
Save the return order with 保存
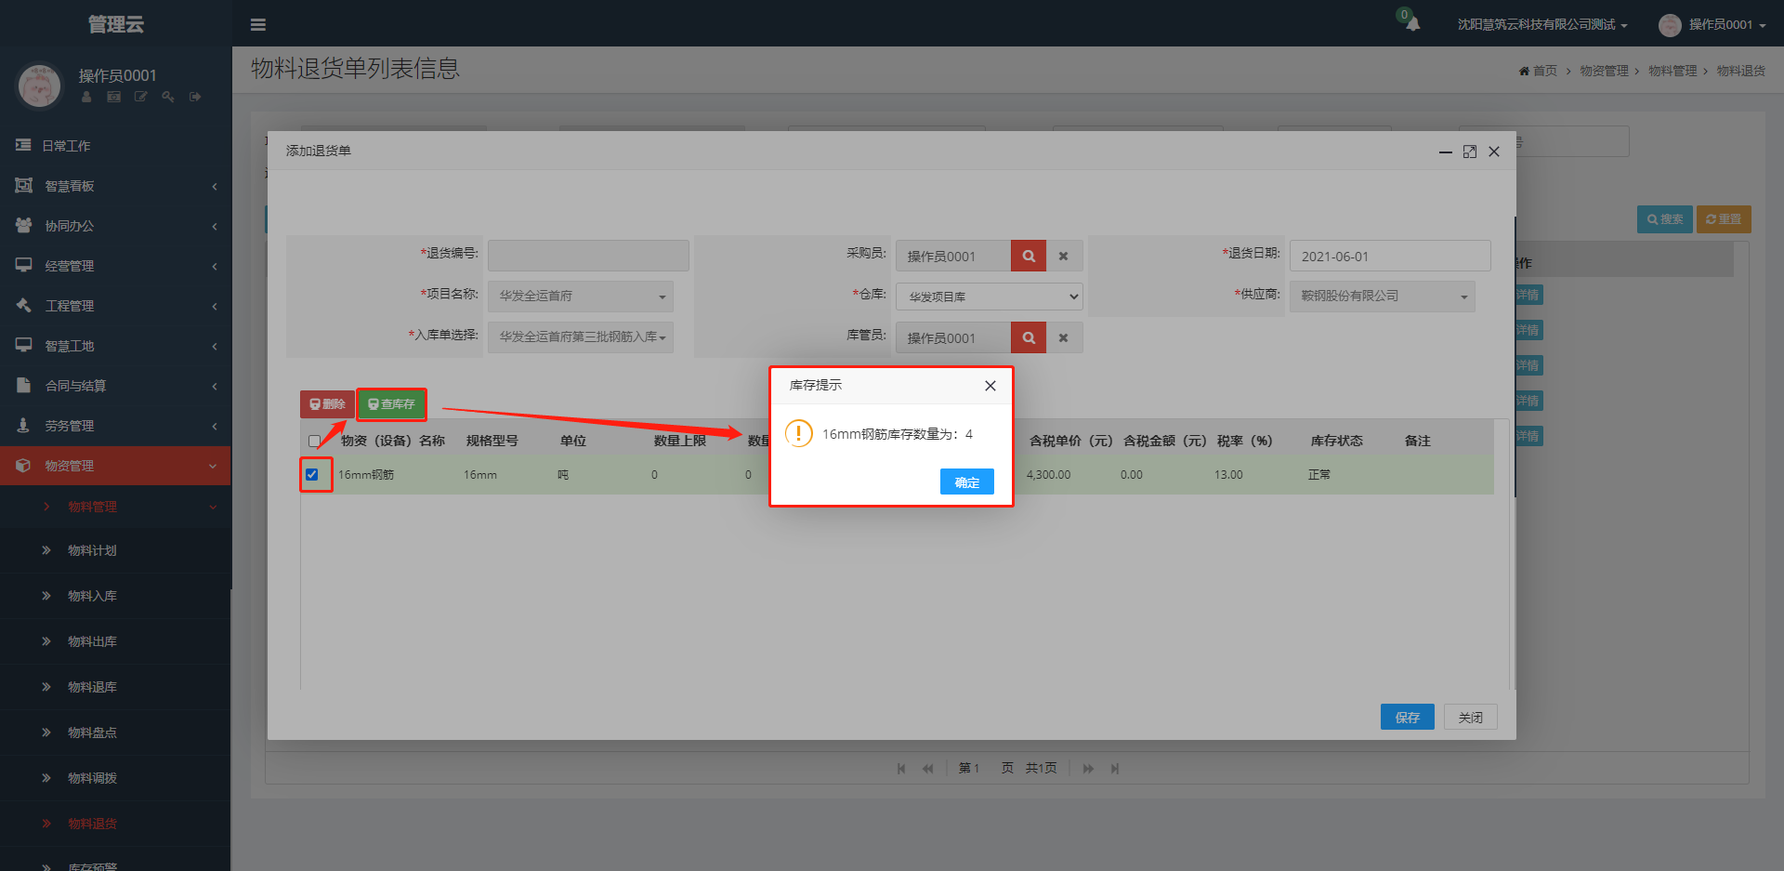click(1407, 717)
